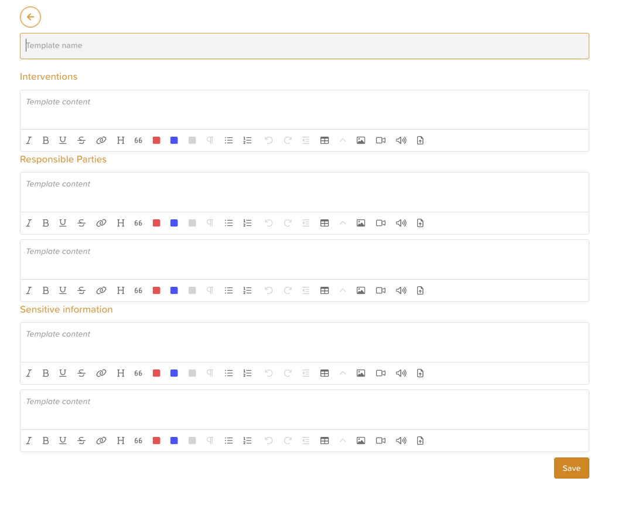Toggle strikethrough in second Responsible Parties editor
The height and width of the screenshot is (512, 618).
coord(81,290)
